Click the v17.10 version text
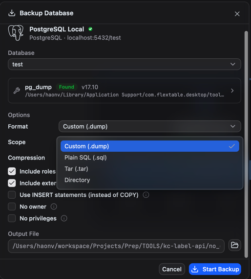The height and width of the screenshot is (279, 251). pos(90,87)
